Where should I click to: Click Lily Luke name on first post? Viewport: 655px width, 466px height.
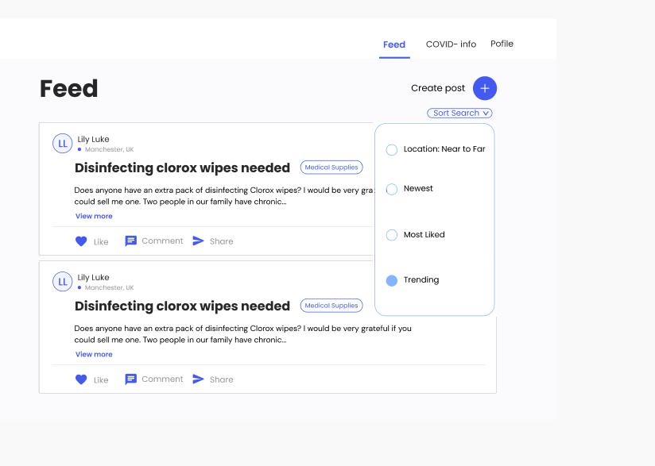[x=93, y=140]
